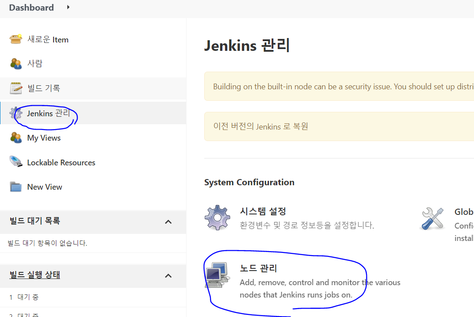Image resolution: width=474 pixels, height=317 pixels.
Task: Click the 새로운 Item box icon
Action: [16, 39]
